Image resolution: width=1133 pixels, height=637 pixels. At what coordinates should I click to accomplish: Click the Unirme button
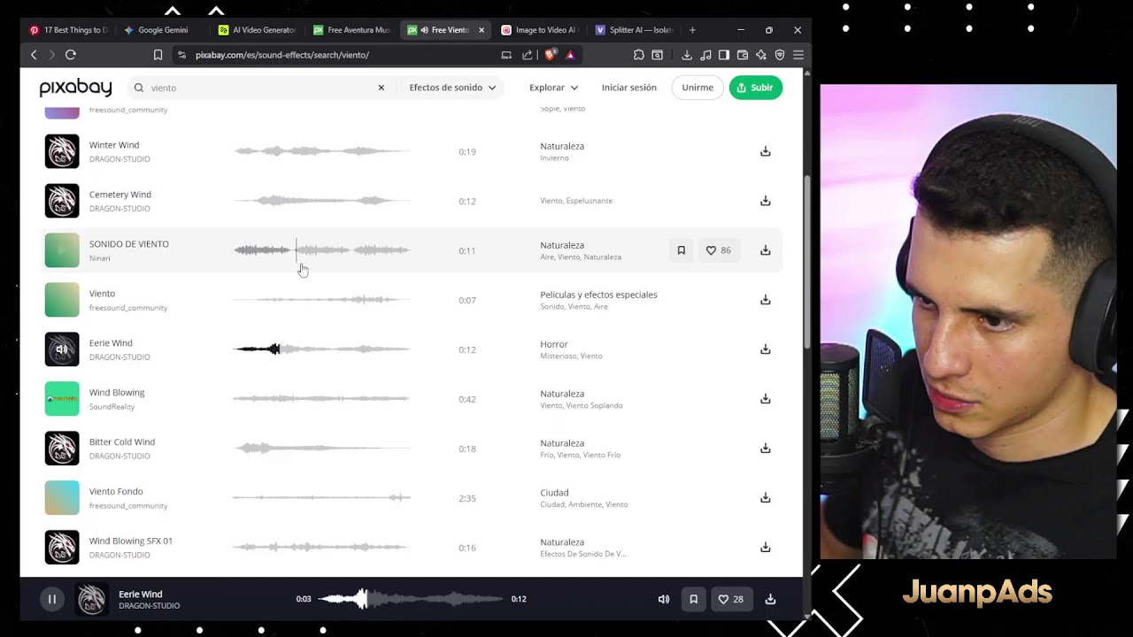pyautogui.click(x=698, y=88)
